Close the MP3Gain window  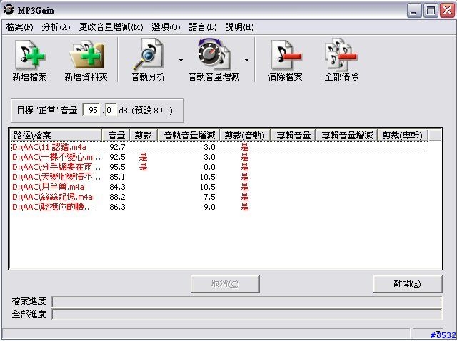pos(447,11)
